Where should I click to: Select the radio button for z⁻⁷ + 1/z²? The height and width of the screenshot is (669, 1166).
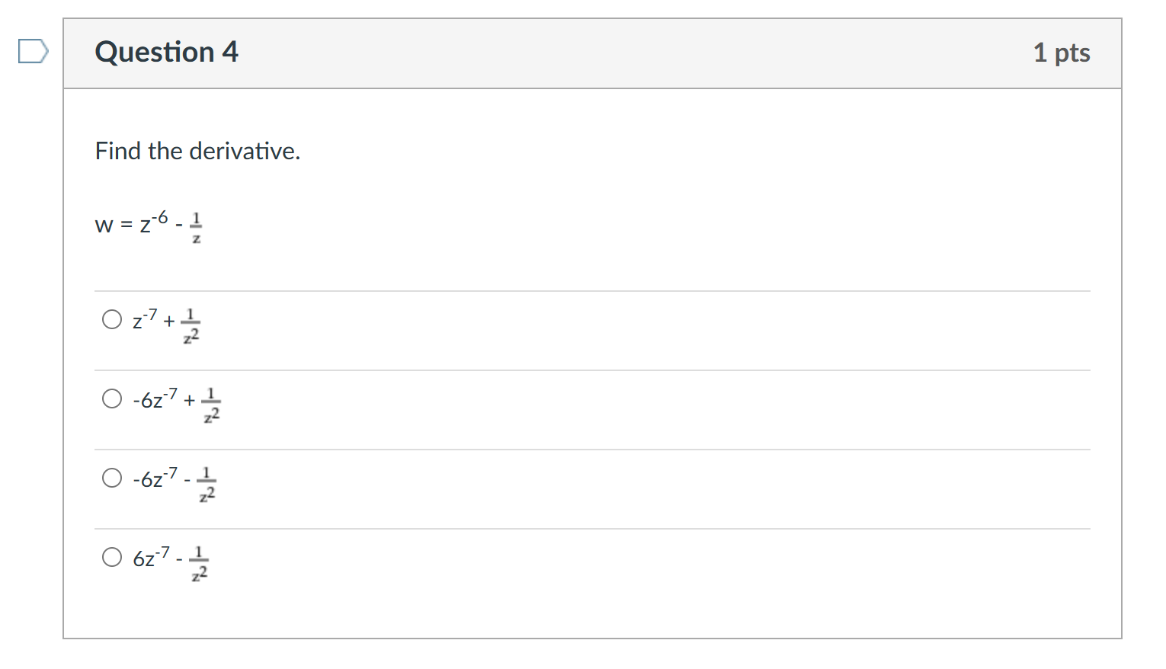[112, 319]
